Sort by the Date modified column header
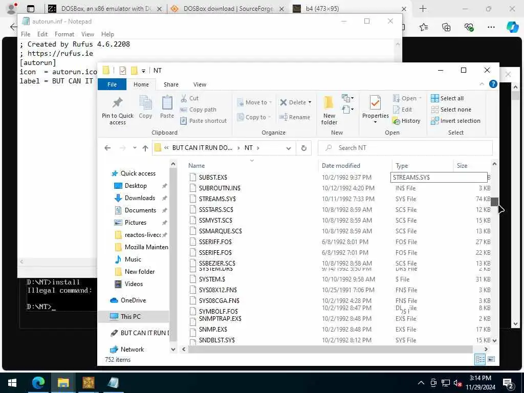This screenshot has width=524, height=393. pos(341,166)
